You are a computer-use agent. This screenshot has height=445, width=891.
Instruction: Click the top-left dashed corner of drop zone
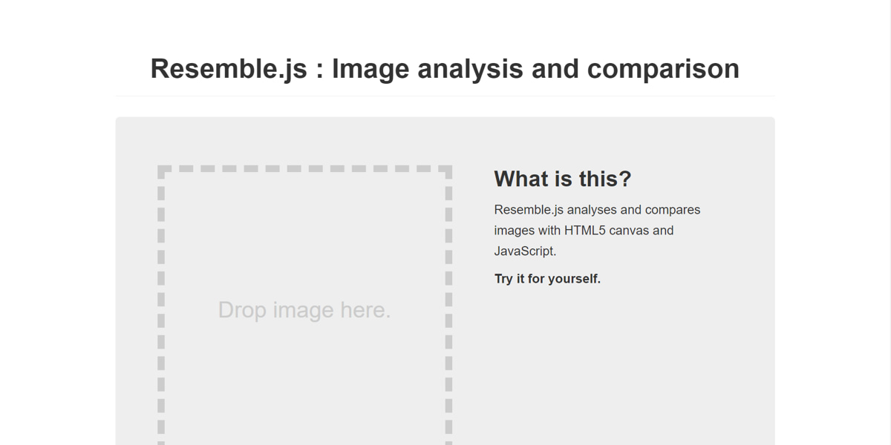click(x=162, y=171)
